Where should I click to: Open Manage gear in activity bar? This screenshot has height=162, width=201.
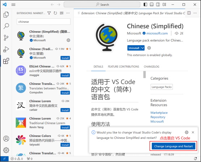point(6,150)
